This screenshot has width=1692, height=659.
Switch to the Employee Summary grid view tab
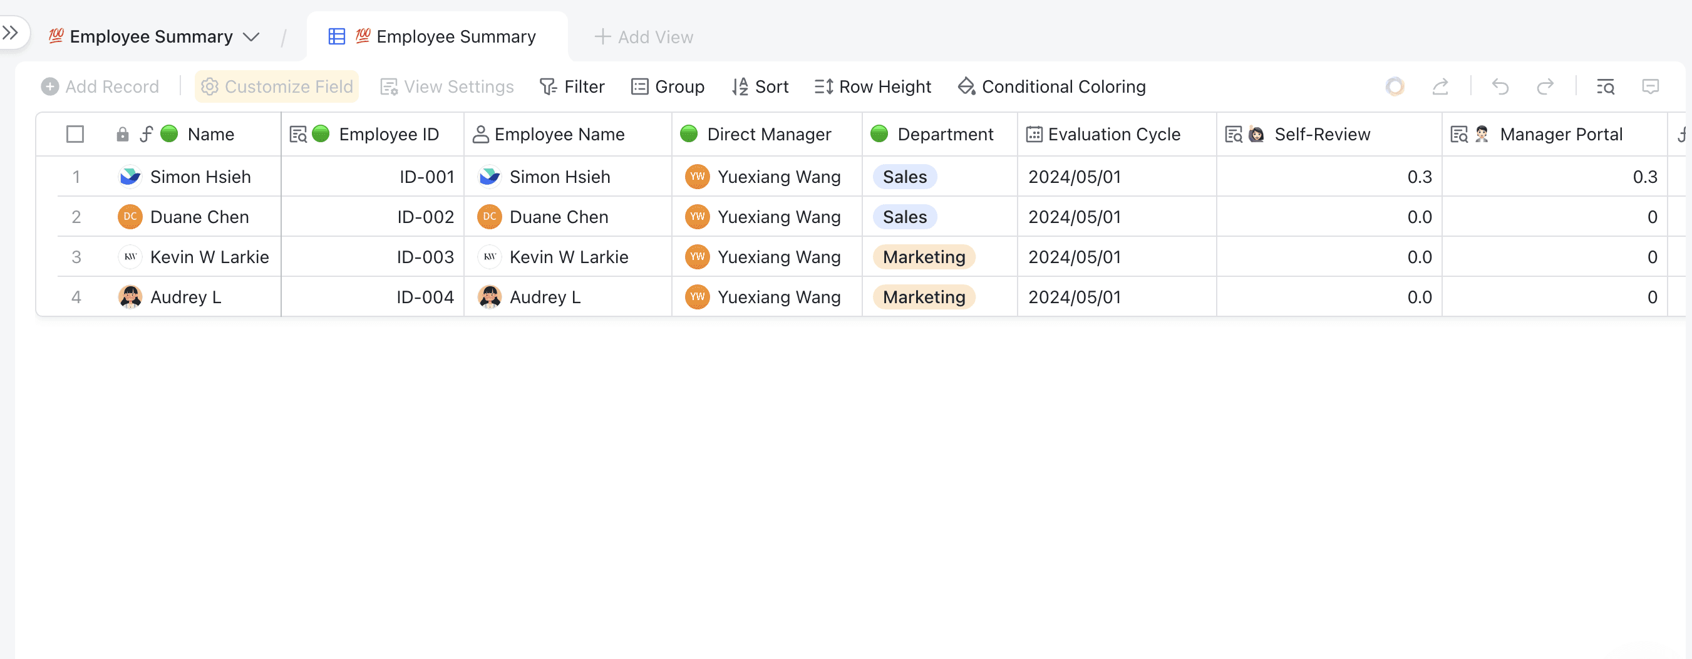(x=437, y=37)
